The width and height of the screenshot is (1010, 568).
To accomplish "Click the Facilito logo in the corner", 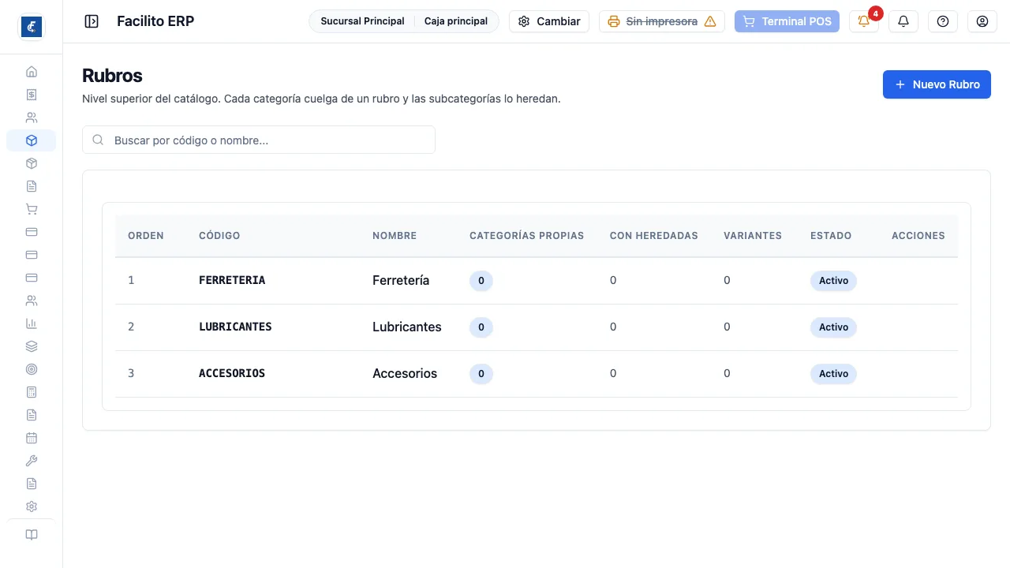I will coord(32,27).
